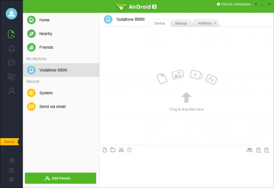Image resolution: width=274 pixels, height=188 pixels.
Task: Click the yellow email envelope icon
Action: pyautogui.click(x=31, y=106)
